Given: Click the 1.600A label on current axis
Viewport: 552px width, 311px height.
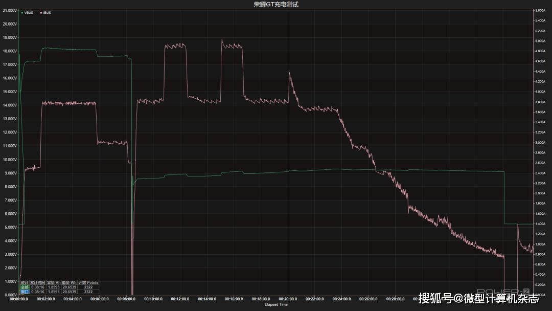Looking at the screenshot, I should pos(540,214).
